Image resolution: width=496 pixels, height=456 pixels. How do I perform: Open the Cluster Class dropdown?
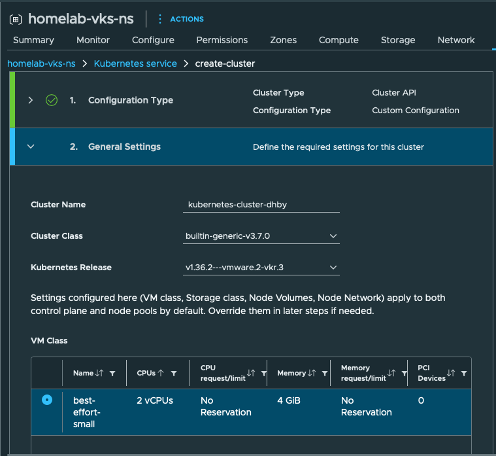point(261,236)
